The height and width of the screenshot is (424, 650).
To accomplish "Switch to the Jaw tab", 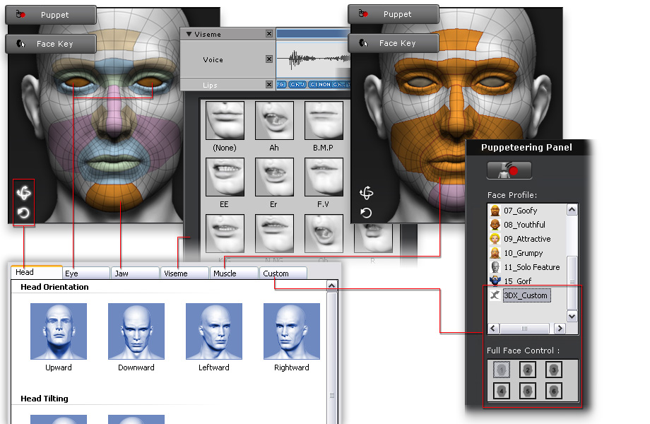I will point(136,273).
